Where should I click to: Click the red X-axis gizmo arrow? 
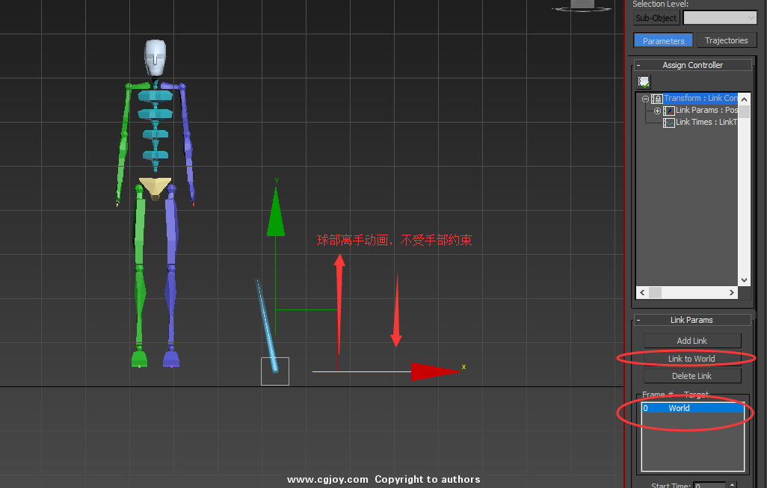[437, 371]
